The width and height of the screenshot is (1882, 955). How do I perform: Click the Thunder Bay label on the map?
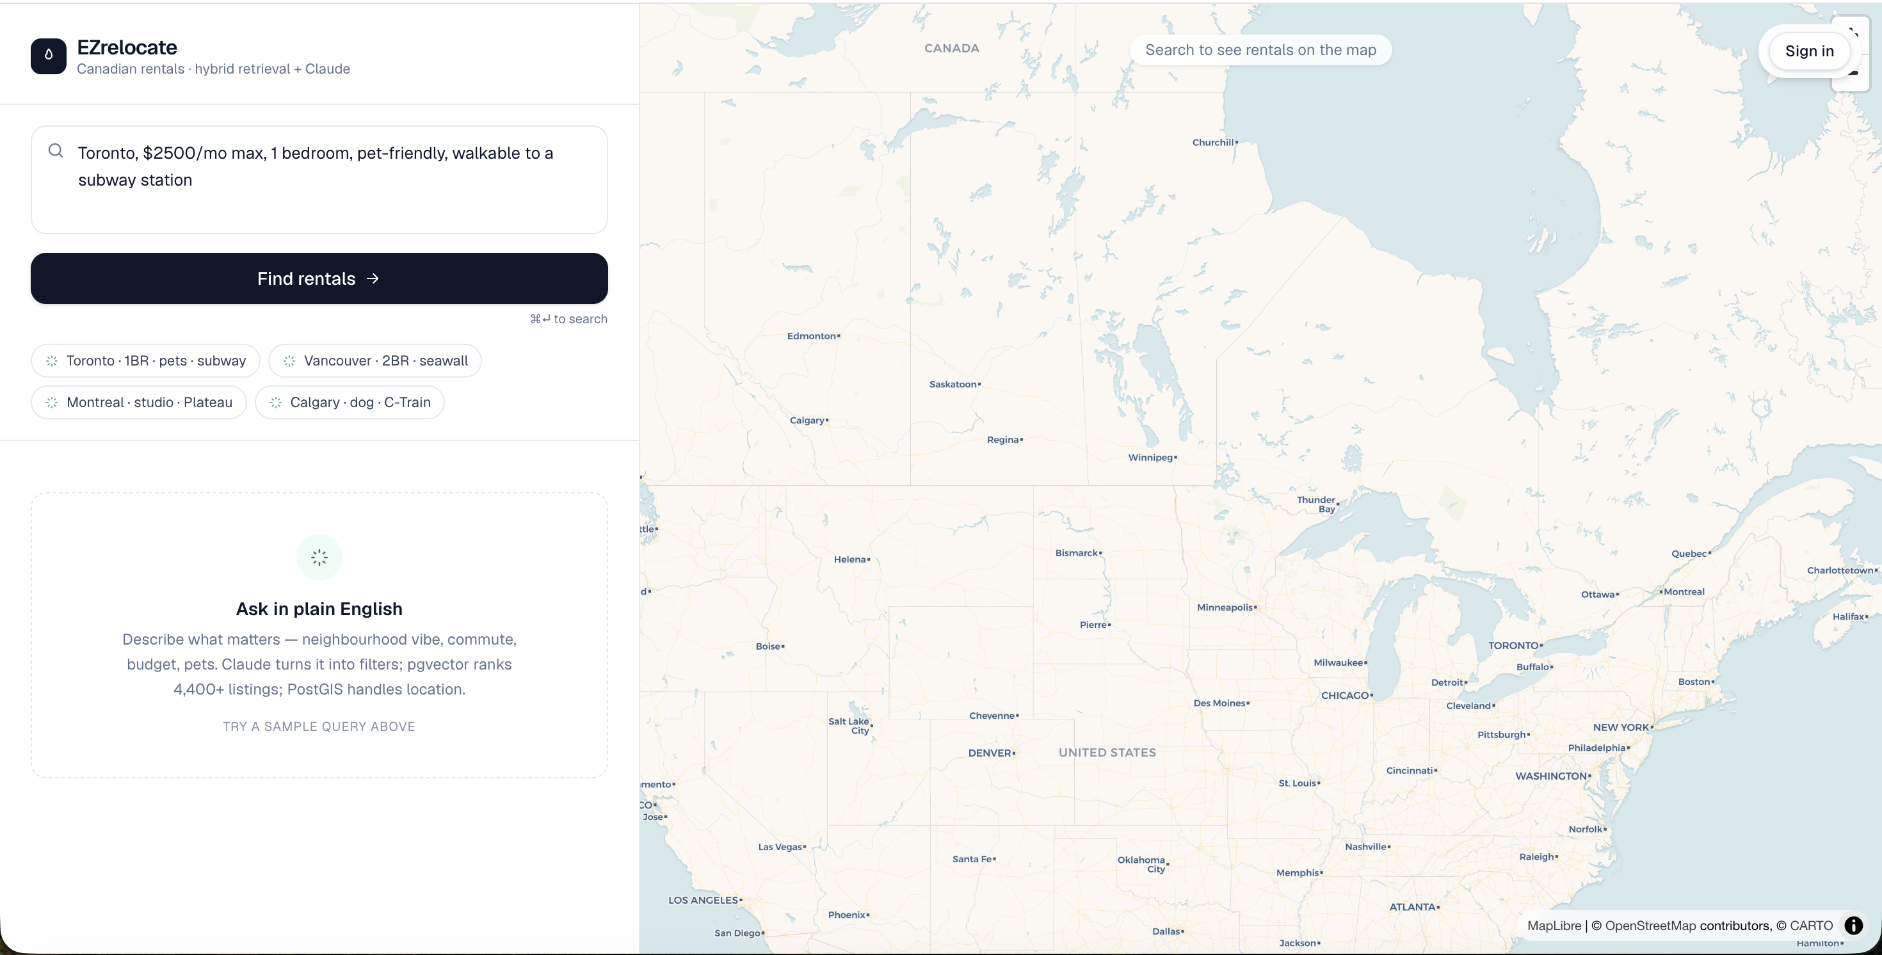[1315, 505]
